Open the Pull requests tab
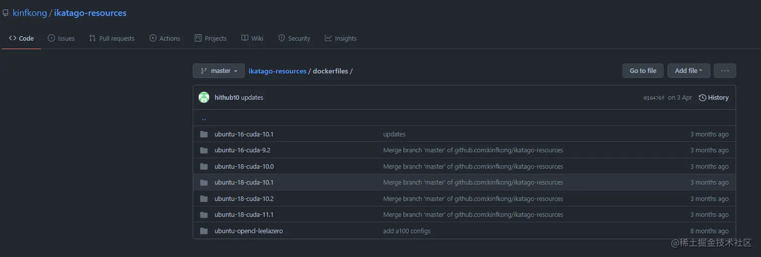This screenshot has width=761, height=257. (x=112, y=38)
